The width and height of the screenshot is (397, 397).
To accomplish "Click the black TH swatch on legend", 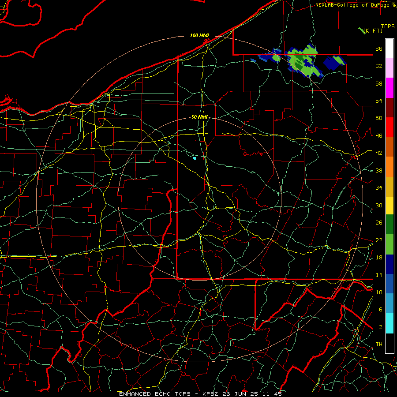I will (x=390, y=343).
